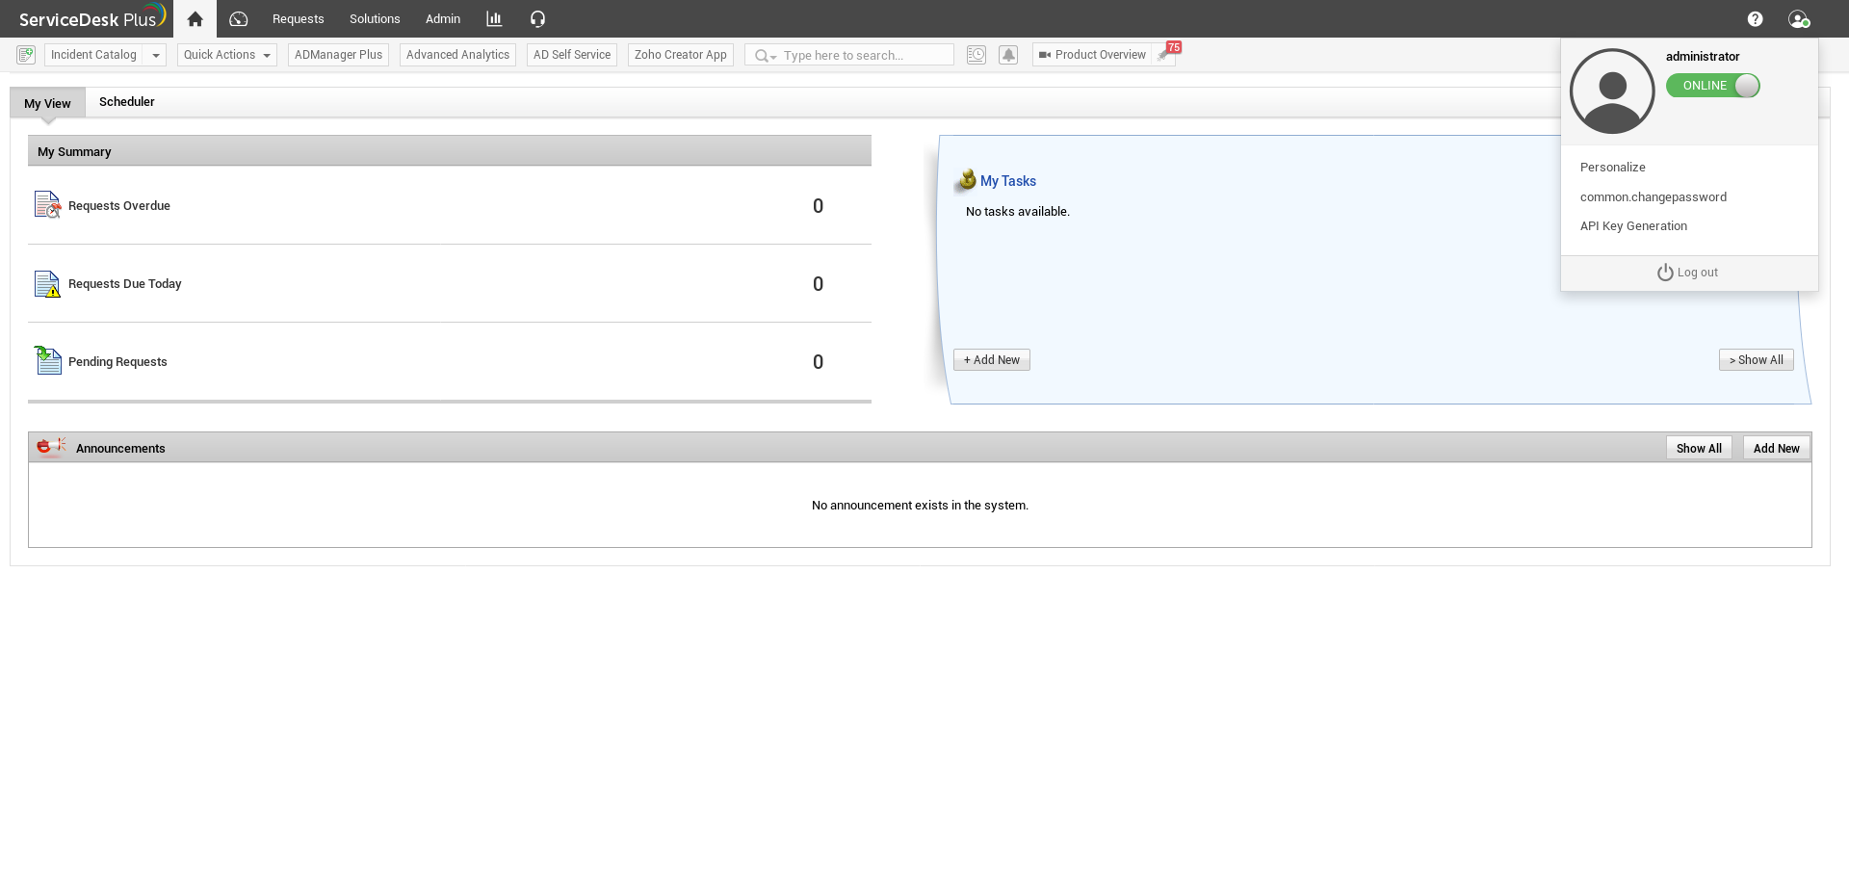Open the Reports bar chart icon
Image resolution: width=1849 pixels, height=887 pixels.
(494, 19)
